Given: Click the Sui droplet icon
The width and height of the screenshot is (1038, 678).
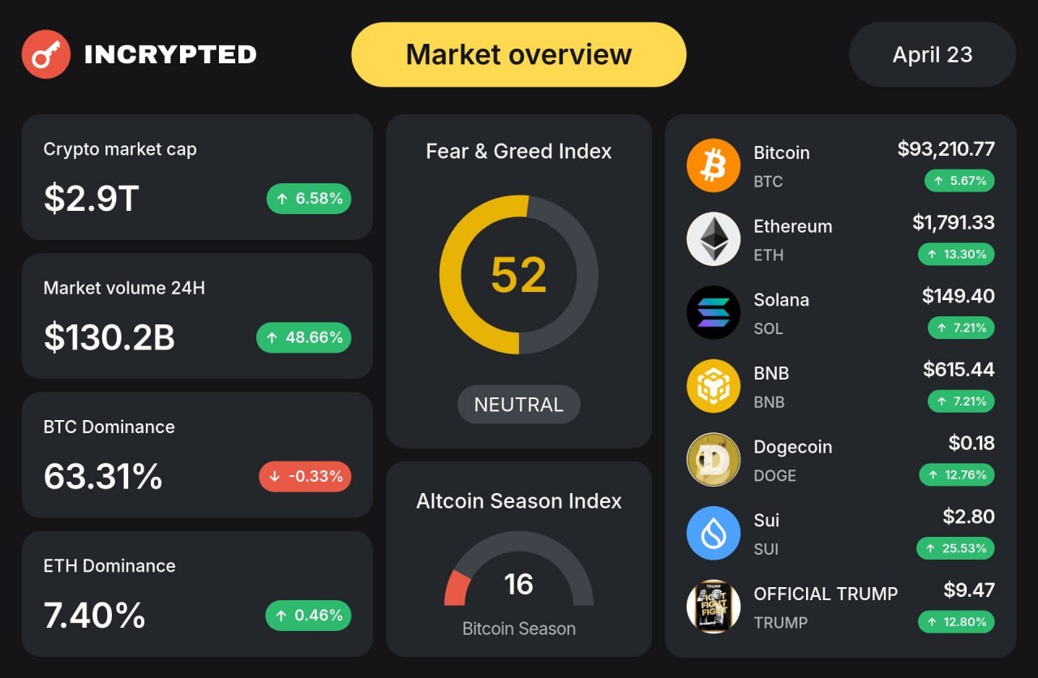Looking at the screenshot, I should coord(714,533).
